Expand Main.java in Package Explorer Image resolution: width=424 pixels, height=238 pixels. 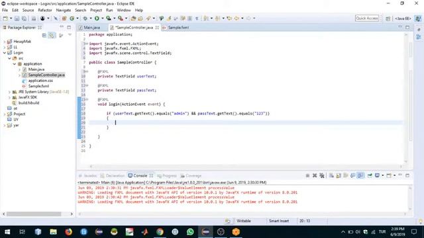tap(19, 69)
